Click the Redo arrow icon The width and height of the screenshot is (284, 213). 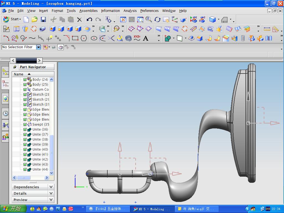98,19
